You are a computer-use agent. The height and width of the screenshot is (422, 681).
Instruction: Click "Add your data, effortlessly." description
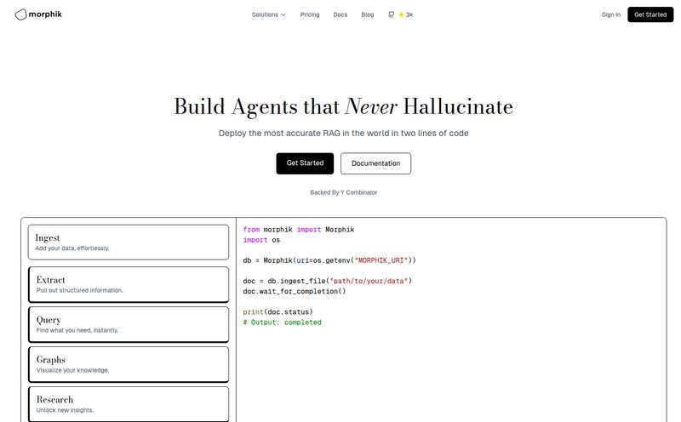tap(72, 248)
